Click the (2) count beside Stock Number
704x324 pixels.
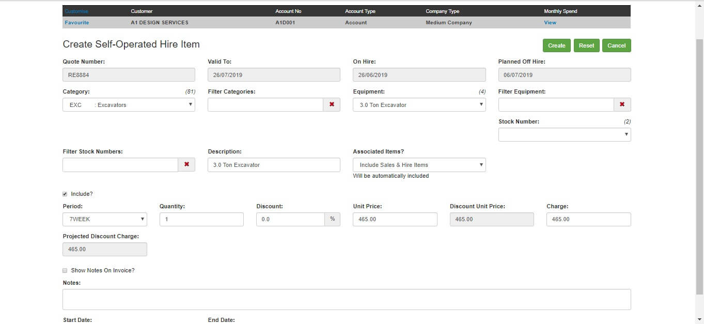tap(627, 121)
